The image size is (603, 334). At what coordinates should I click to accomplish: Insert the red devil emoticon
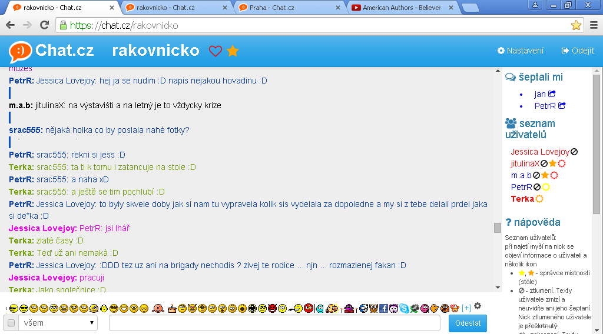pos(272,308)
